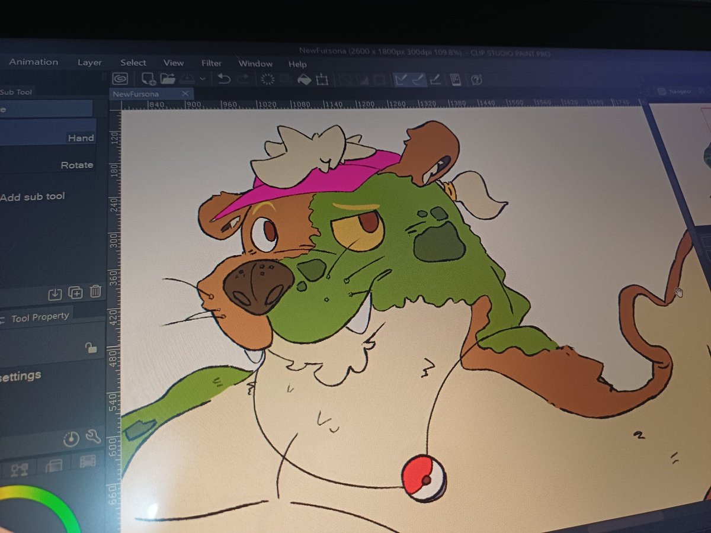Select the Rotate sub tool

tap(47, 160)
